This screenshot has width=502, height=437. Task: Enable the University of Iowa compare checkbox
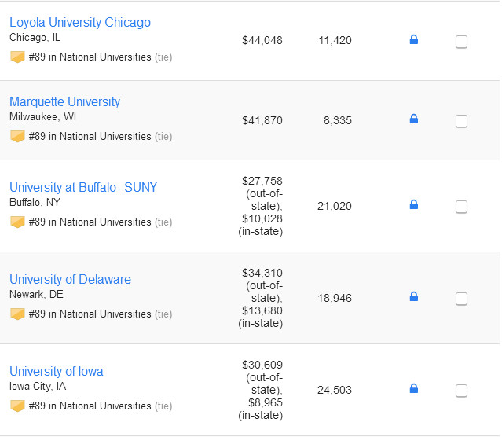[x=461, y=391]
